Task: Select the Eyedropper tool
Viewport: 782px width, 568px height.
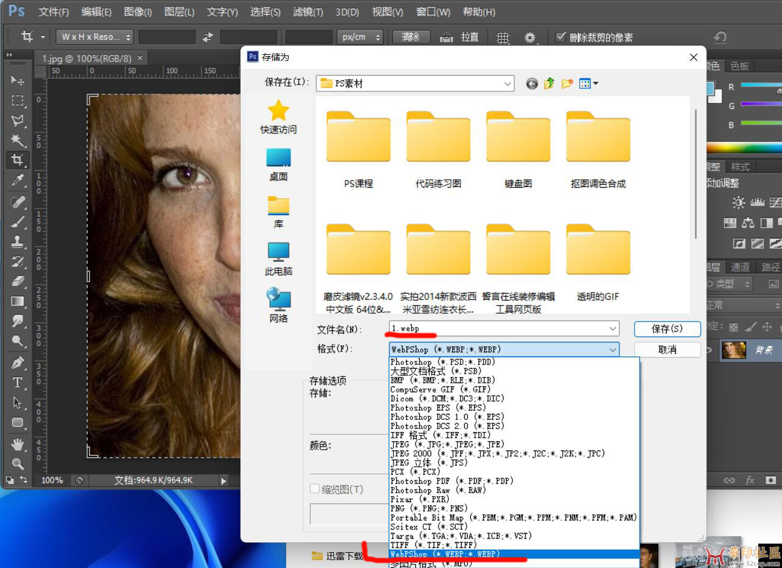Action: (x=18, y=180)
